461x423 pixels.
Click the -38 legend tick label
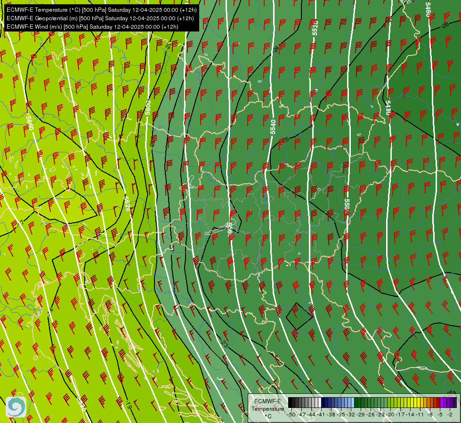coord(331,415)
